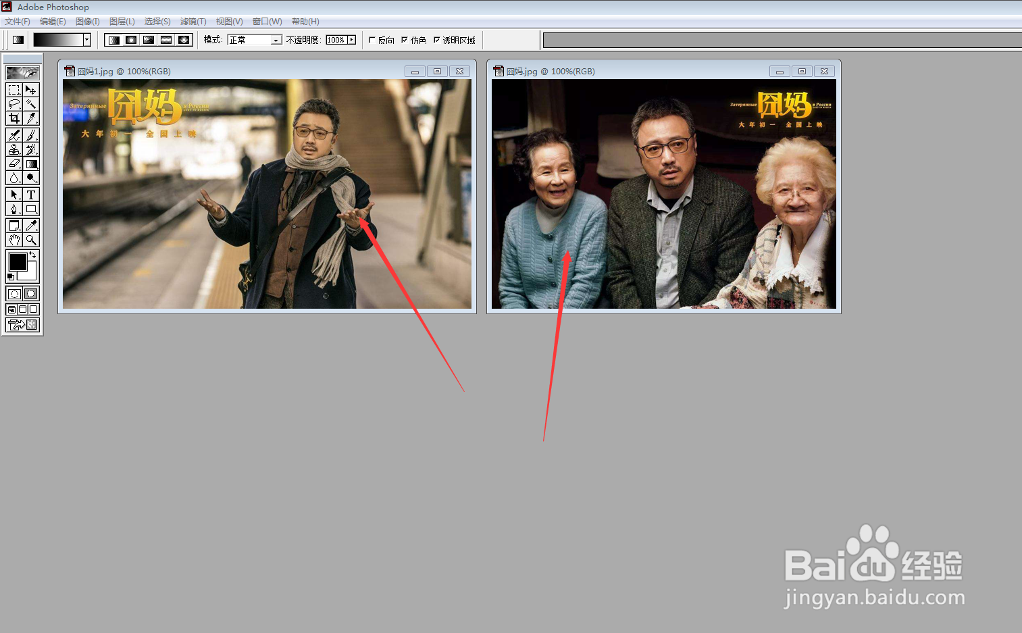The image size is (1022, 633).
Task: Select the Slice tool
Action: coord(31,118)
